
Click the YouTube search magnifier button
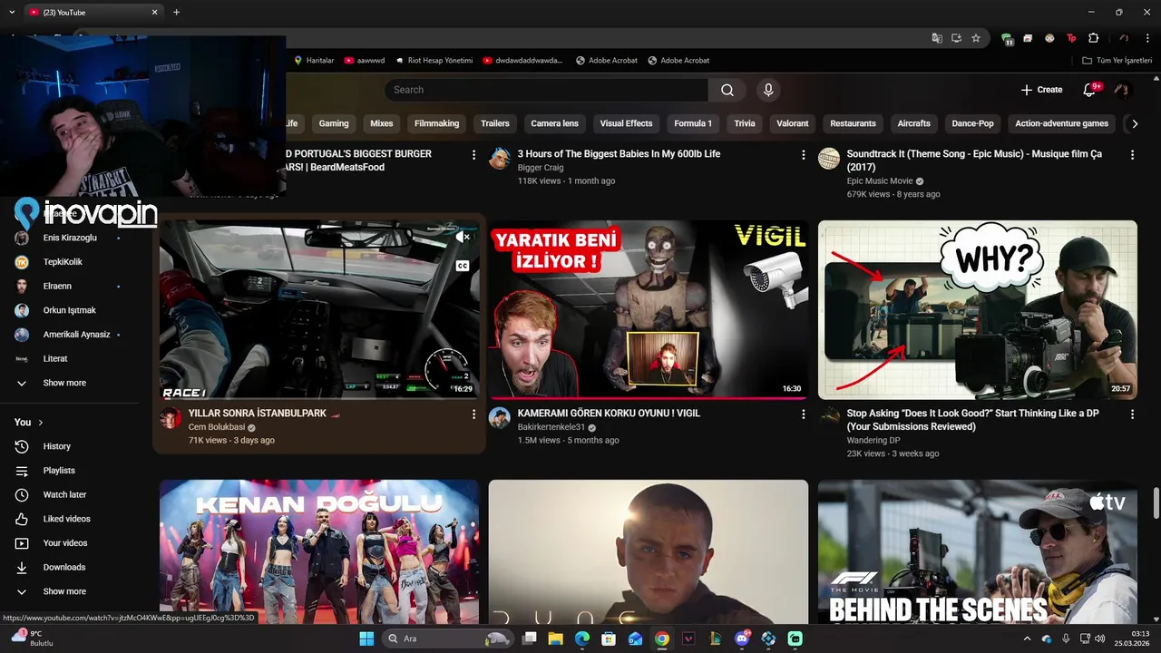(x=727, y=90)
